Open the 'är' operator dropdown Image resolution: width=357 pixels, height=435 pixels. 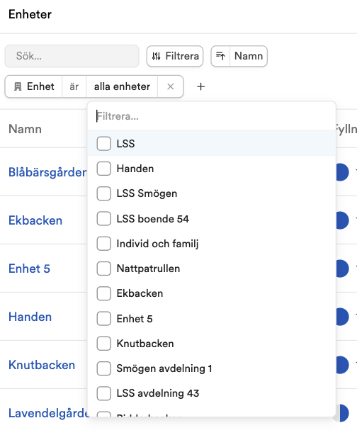tap(74, 86)
